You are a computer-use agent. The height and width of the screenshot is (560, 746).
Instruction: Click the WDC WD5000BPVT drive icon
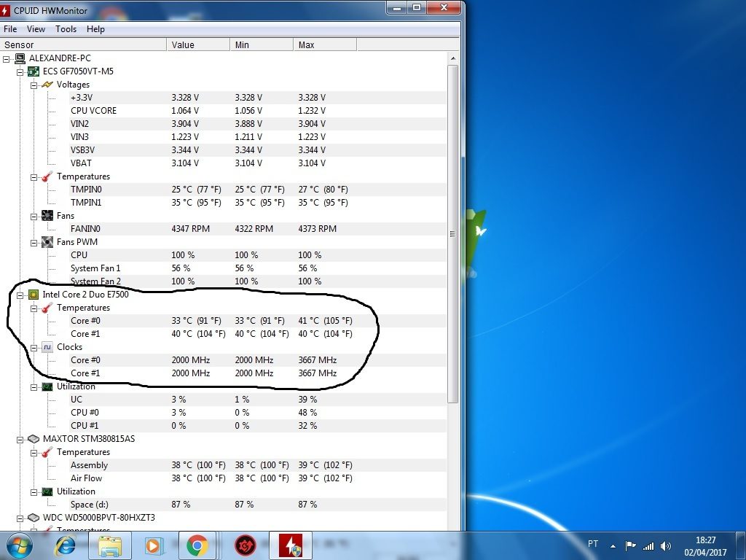pos(34,518)
